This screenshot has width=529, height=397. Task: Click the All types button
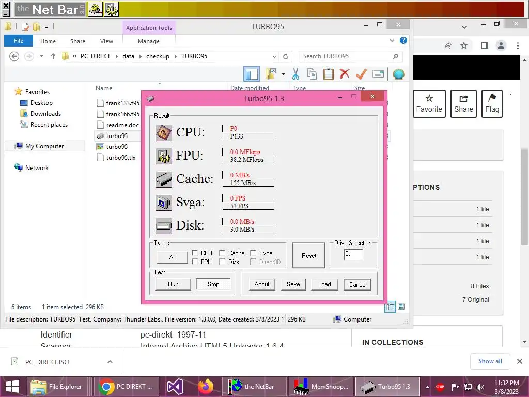(172, 257)
